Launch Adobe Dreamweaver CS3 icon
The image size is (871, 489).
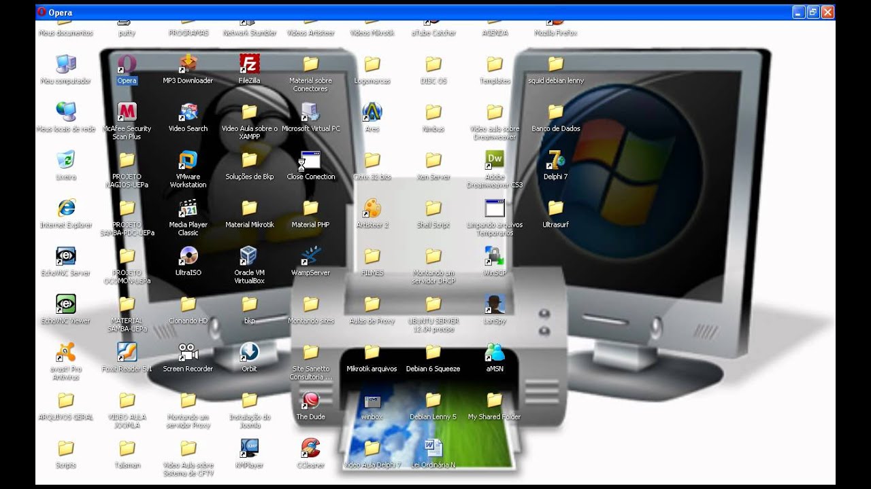[x=495, y=160]
